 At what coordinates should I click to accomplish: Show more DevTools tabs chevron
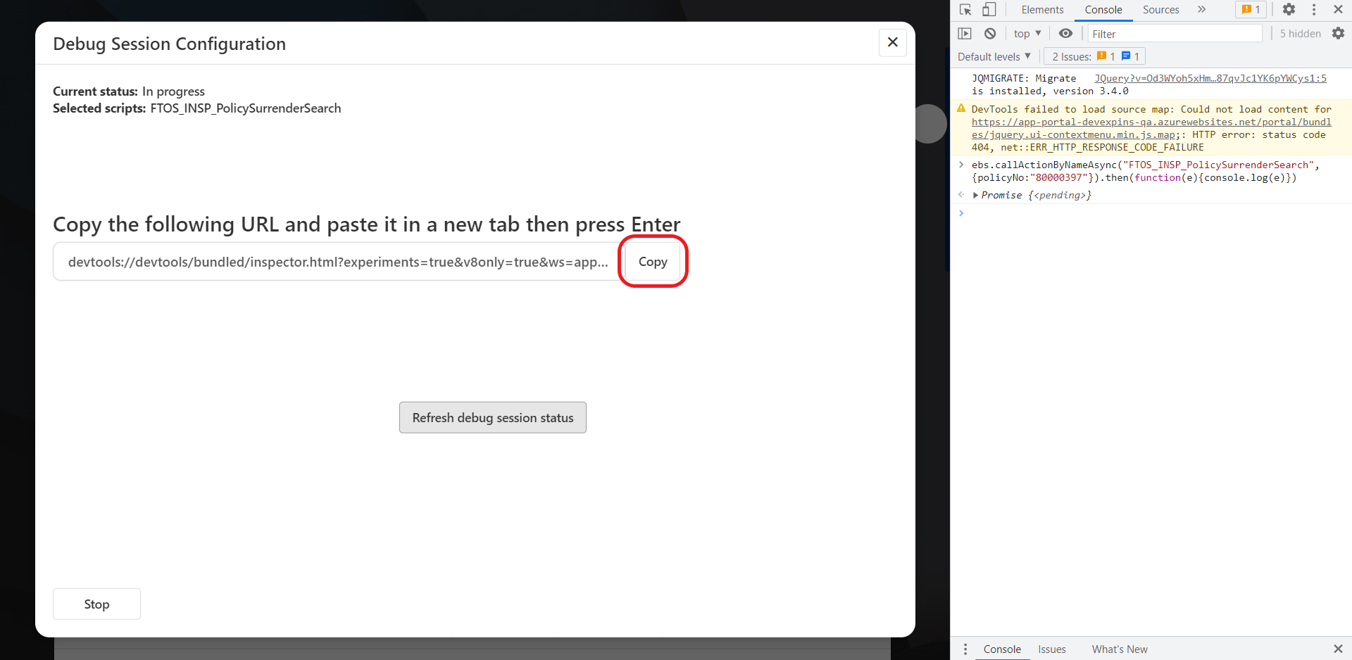click(1201, 10)
